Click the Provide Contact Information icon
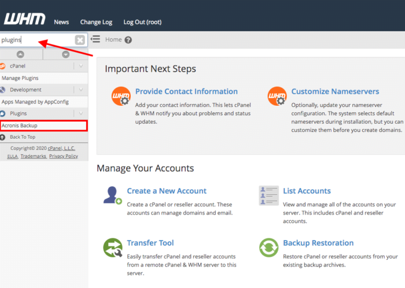The image size is (405, 288). [x=121, y=97]
